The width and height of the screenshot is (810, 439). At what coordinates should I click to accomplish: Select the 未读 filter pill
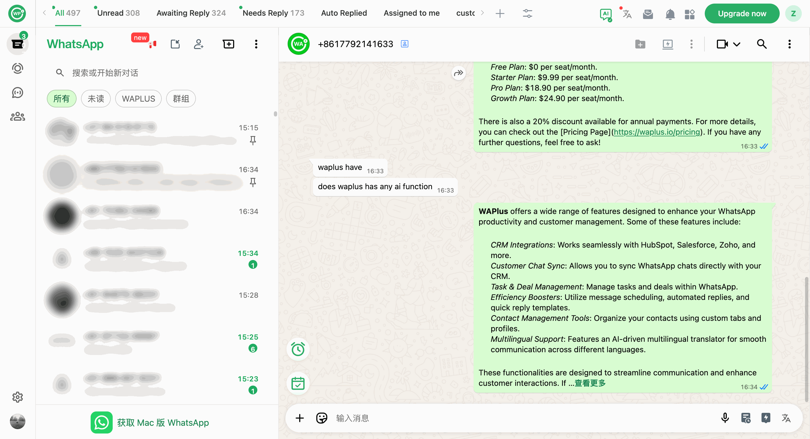(96, 98)
